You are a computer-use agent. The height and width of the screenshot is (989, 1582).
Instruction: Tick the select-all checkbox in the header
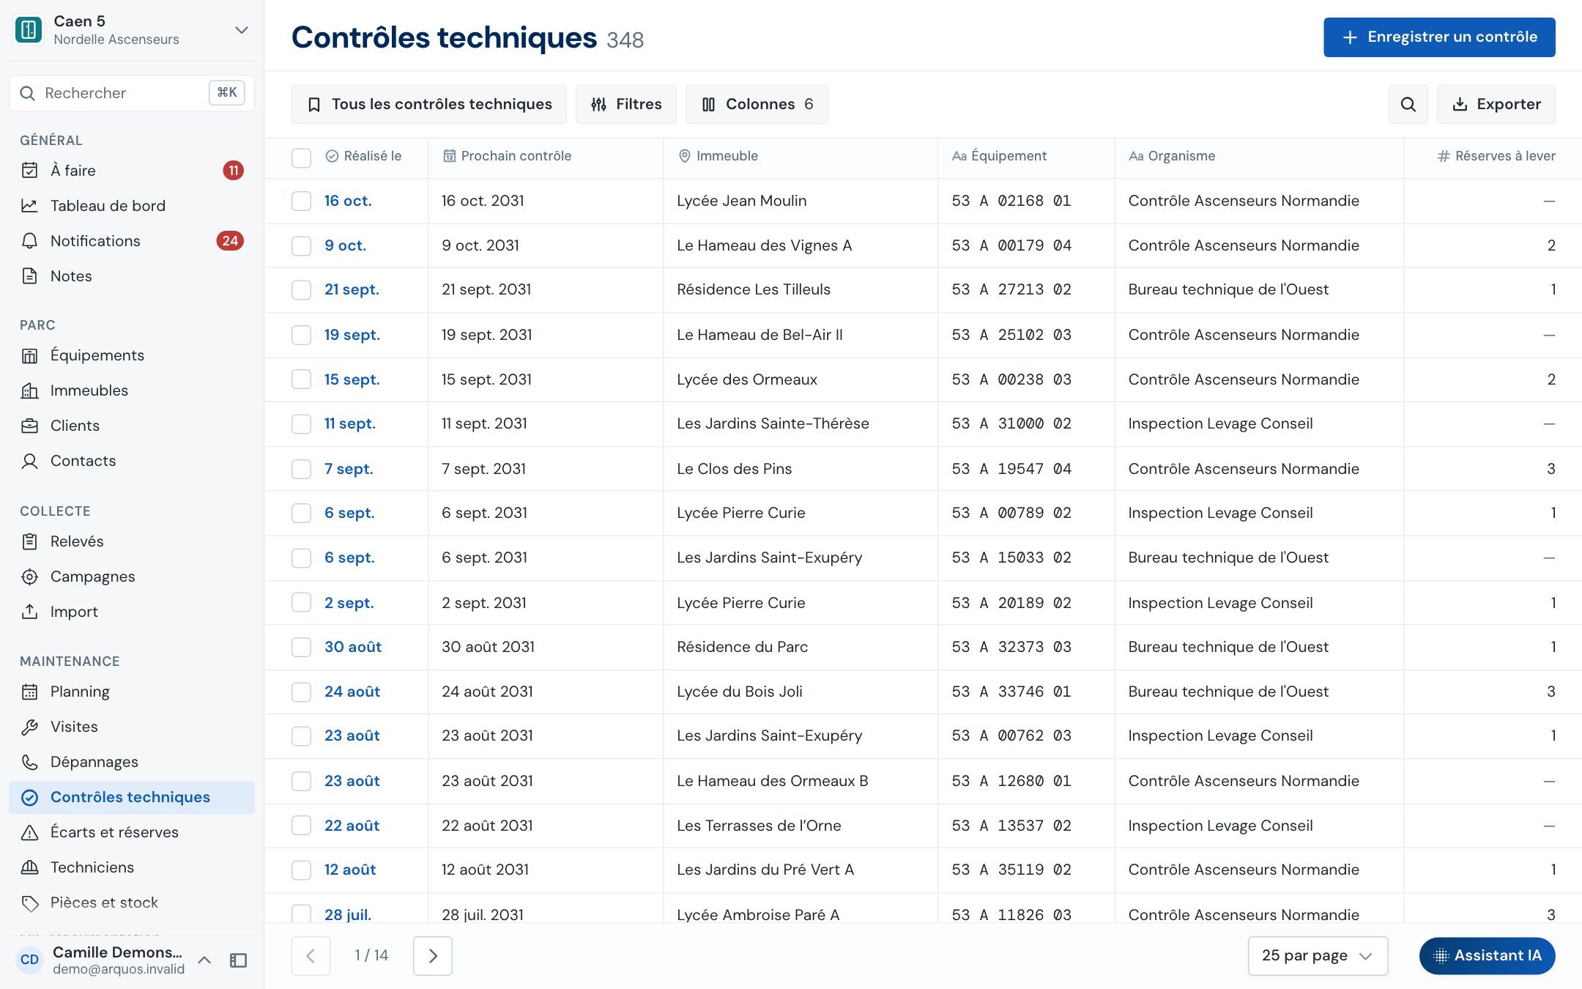click(301, 157)
